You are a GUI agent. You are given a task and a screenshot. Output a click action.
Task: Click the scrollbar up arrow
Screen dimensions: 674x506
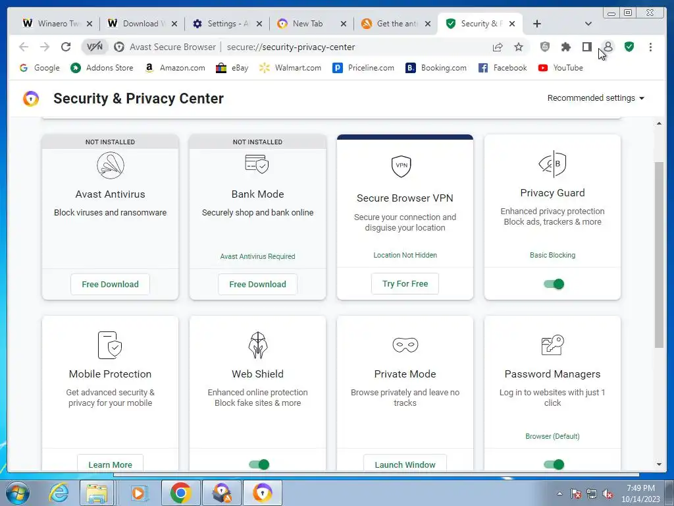coord(659,123)
